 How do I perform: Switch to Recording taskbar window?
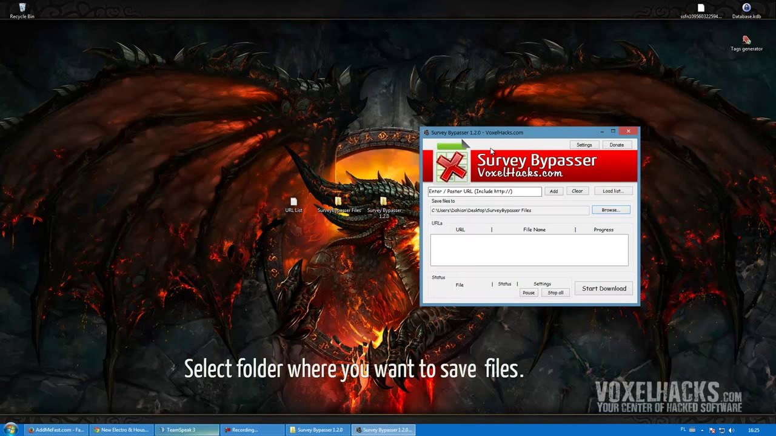coord(252,430)
